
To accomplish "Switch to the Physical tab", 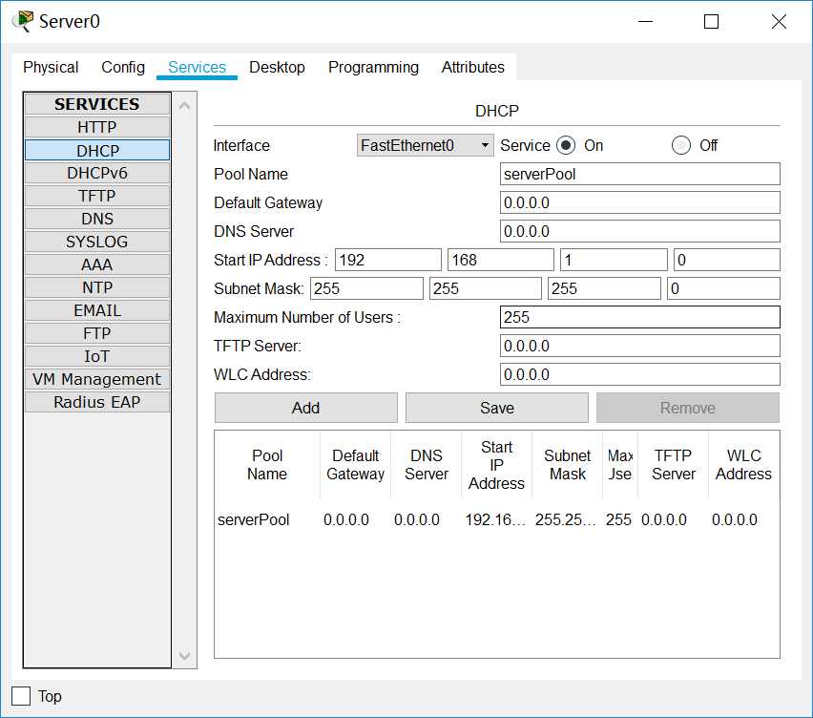I will point(51,67).
